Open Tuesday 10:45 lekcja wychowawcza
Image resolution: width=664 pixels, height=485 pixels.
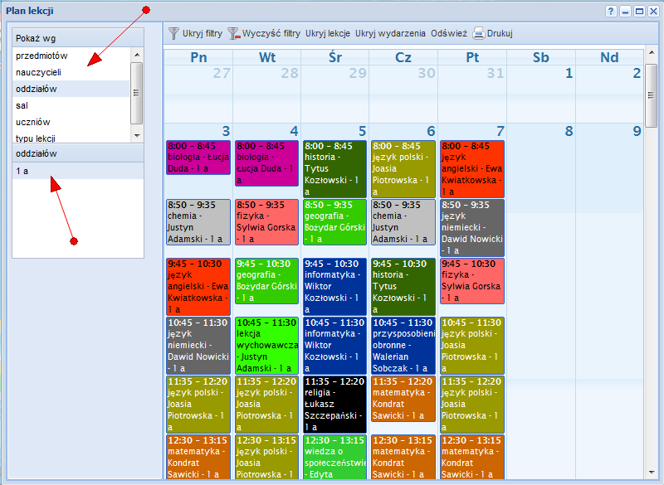click(x=266, y=346)
